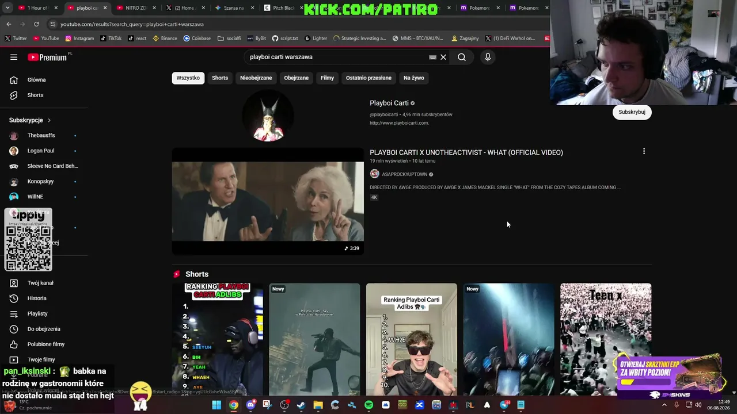Click the 'Subskrybuj' button
Viewport: 737px width, 414px height.
tap(632, 112)
